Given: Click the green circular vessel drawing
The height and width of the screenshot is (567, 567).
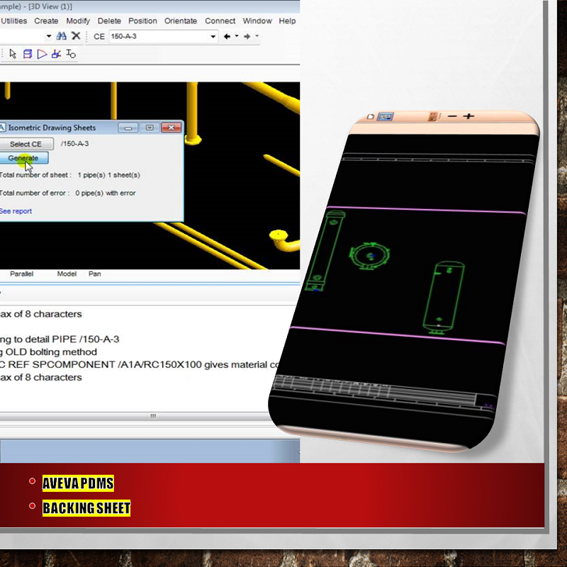Looking at the screenshot, I should coord(369,255).
